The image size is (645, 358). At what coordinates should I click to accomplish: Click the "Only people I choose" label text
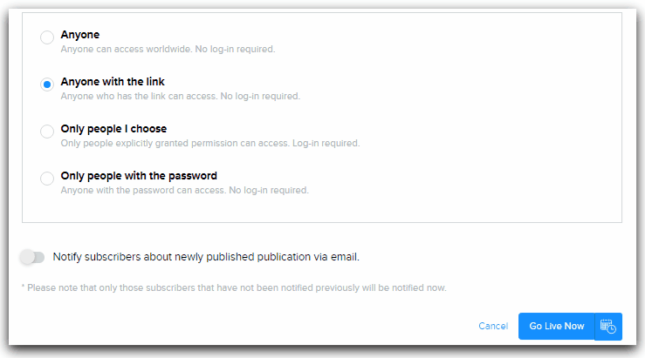point(113,129)
